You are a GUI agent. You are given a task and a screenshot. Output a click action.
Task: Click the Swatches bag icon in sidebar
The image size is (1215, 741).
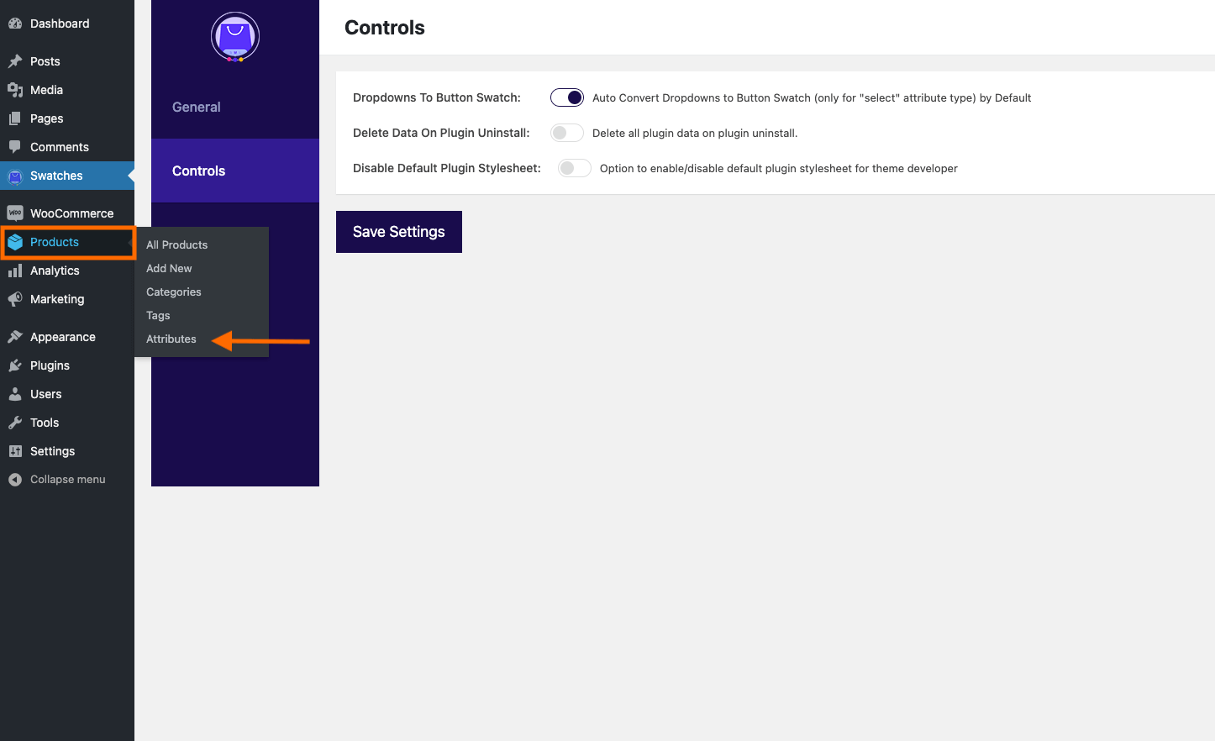[x=15, y=176]
